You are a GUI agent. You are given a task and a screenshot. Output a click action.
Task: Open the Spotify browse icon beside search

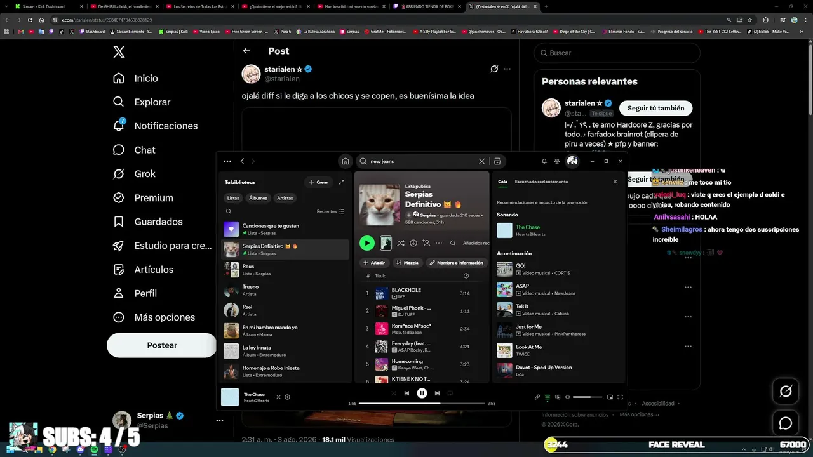(497, 161)
